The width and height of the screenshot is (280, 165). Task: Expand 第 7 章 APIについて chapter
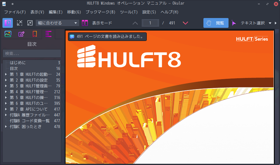tap(6, 109)
